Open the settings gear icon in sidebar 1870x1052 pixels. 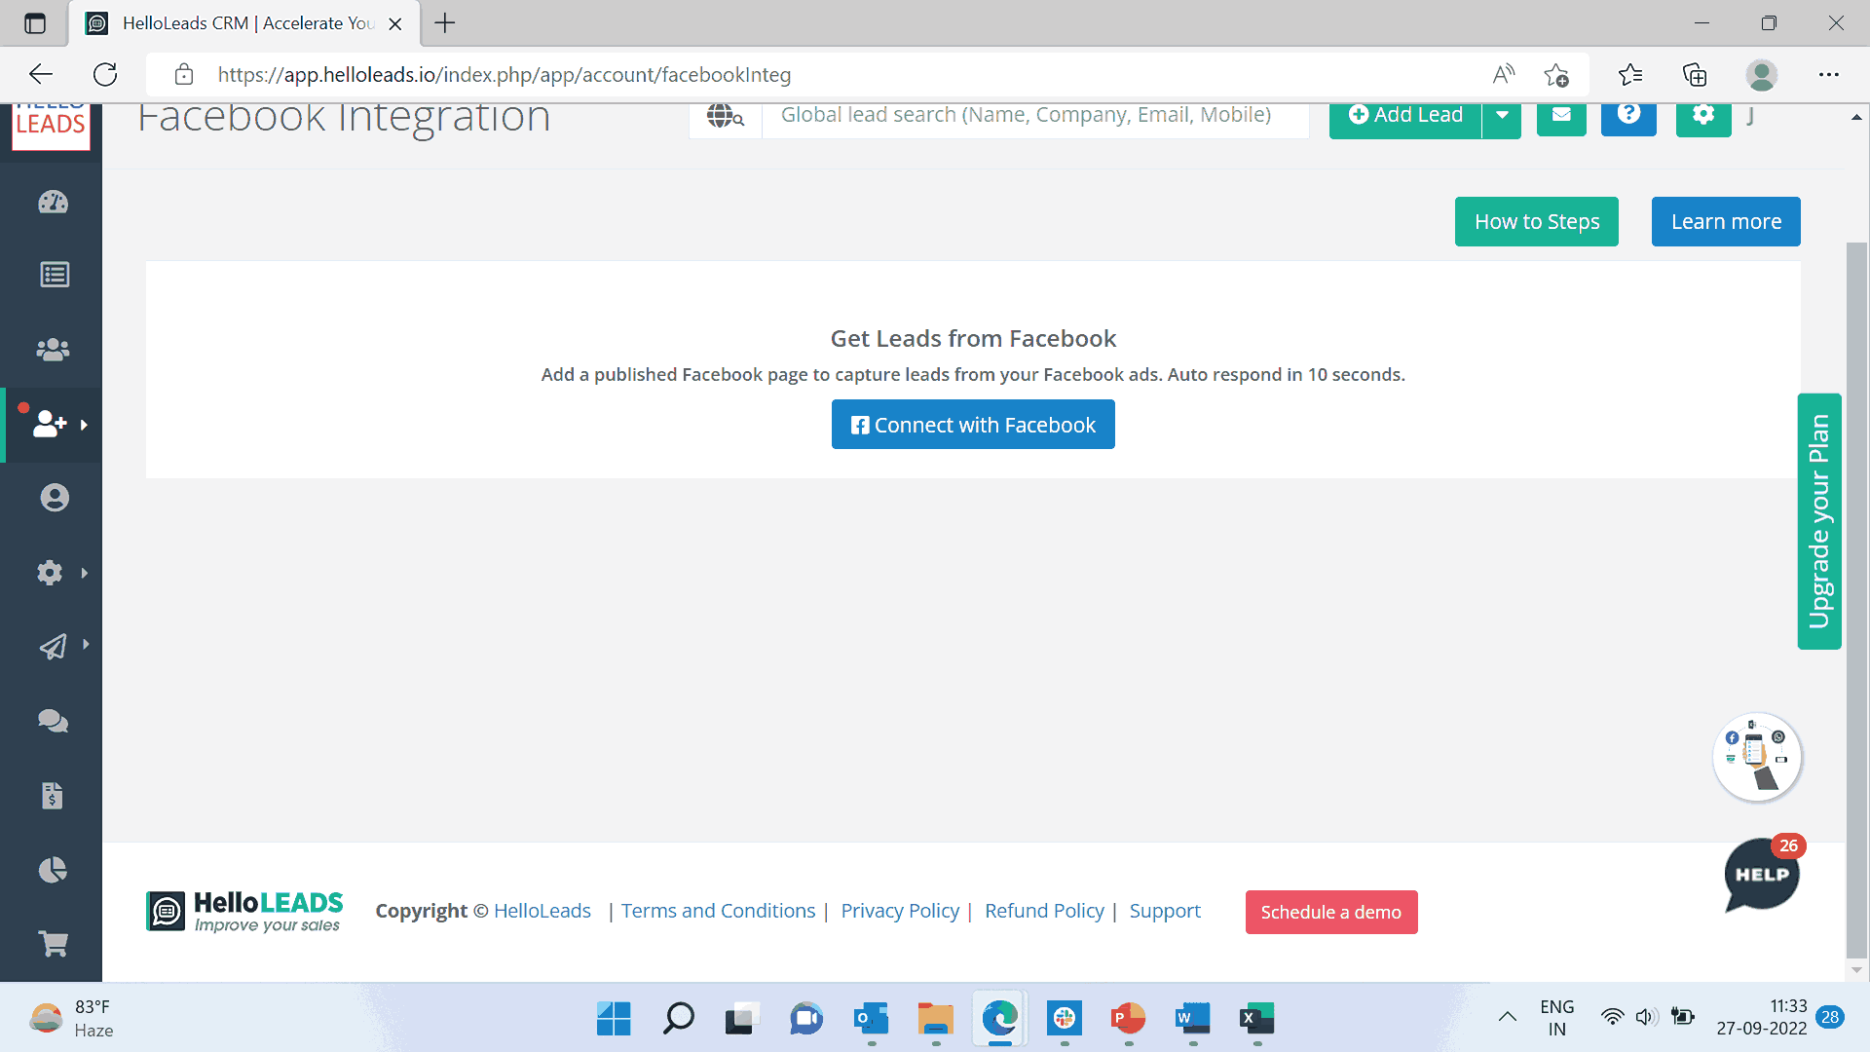50,573
